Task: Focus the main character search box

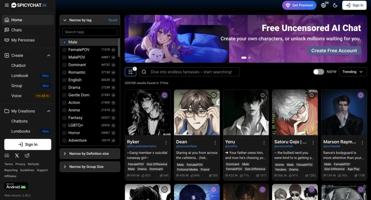Action: tap(189, 72)
